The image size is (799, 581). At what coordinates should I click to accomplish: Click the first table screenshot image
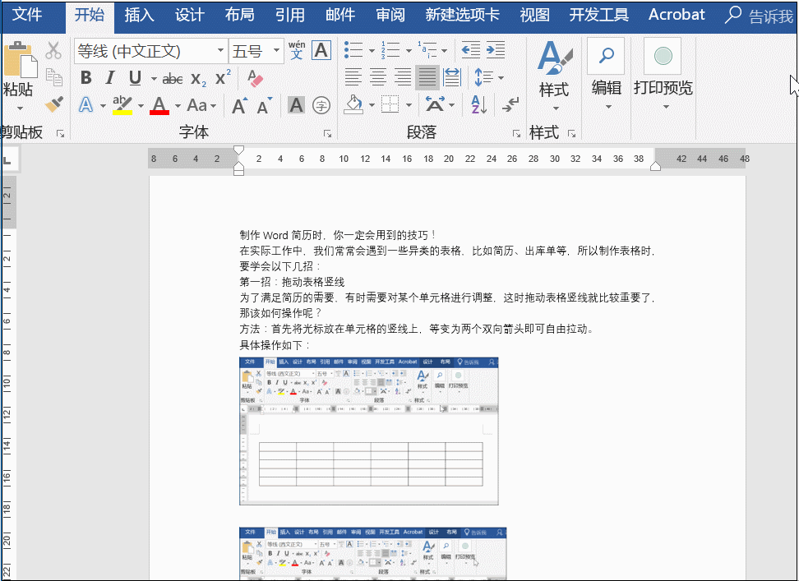tap(369, 431)
